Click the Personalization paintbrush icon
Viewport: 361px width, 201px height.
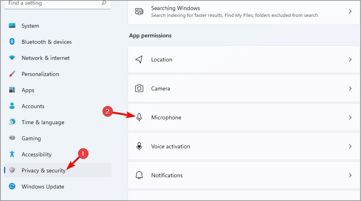[x=12, y=74]
